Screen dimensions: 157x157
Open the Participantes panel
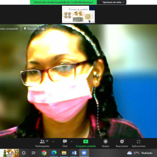pyautogui.click(x=42, y=143)
